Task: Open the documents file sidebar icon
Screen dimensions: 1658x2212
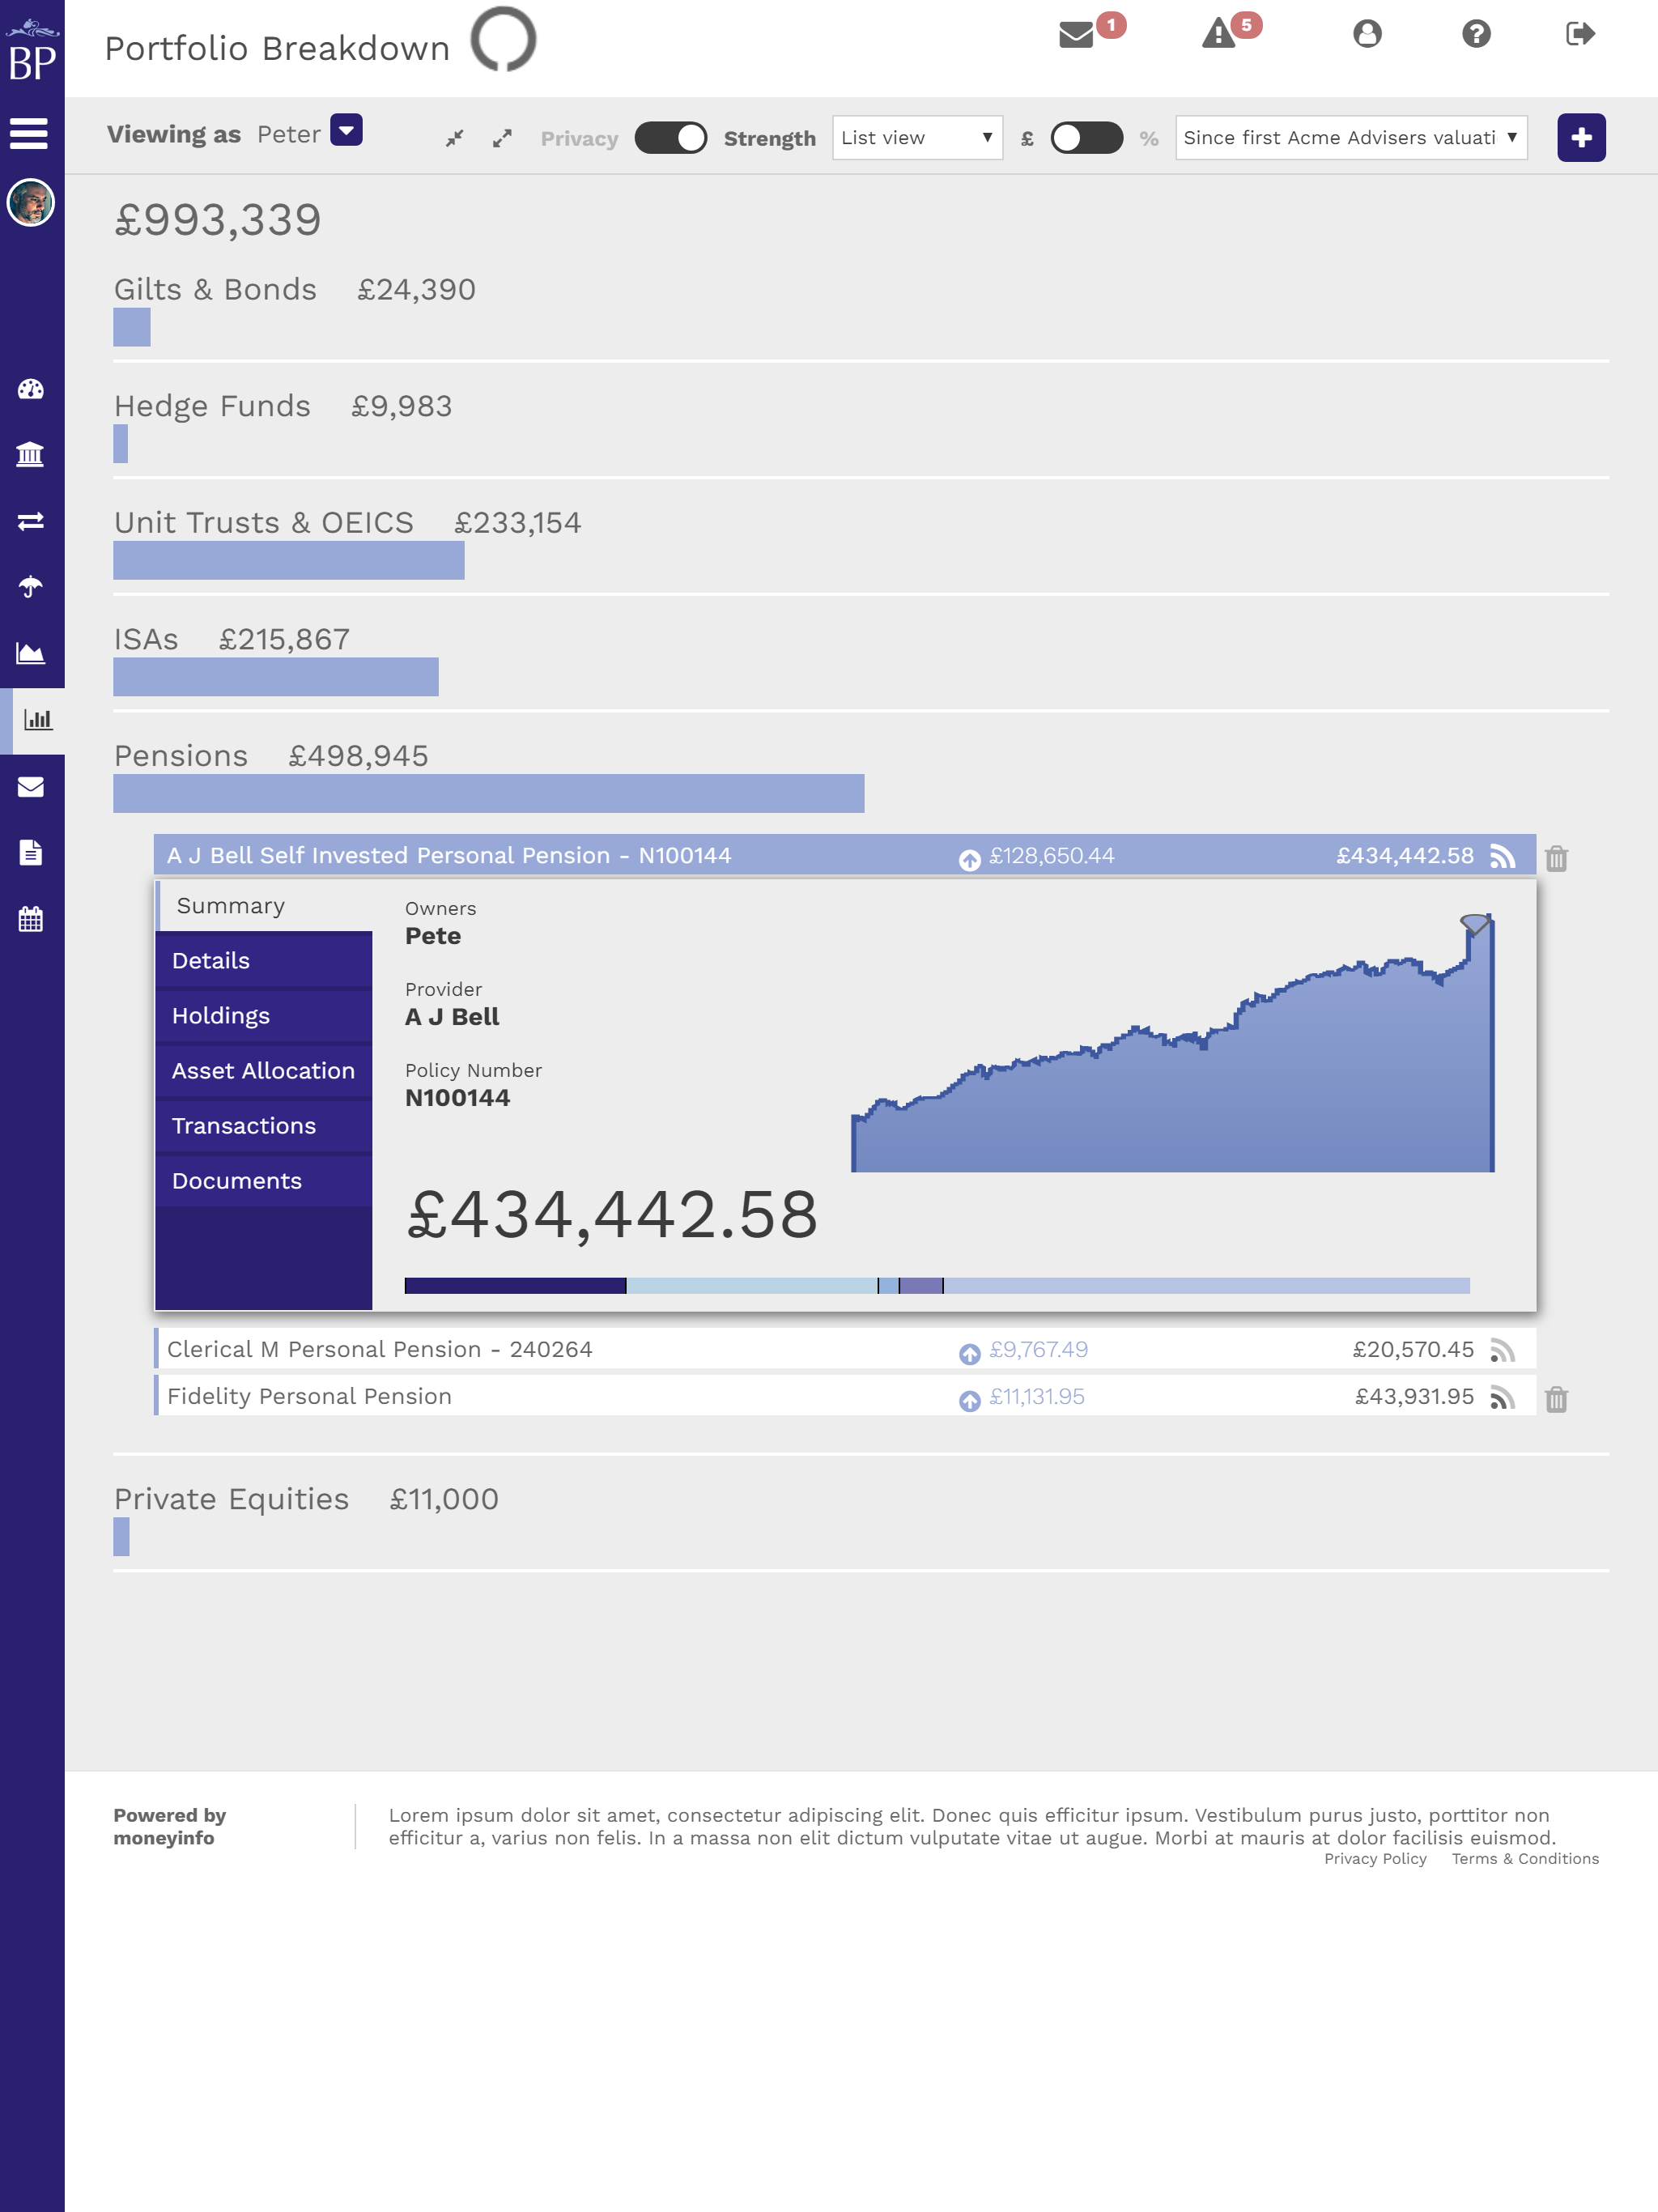Action: point(31,853)
